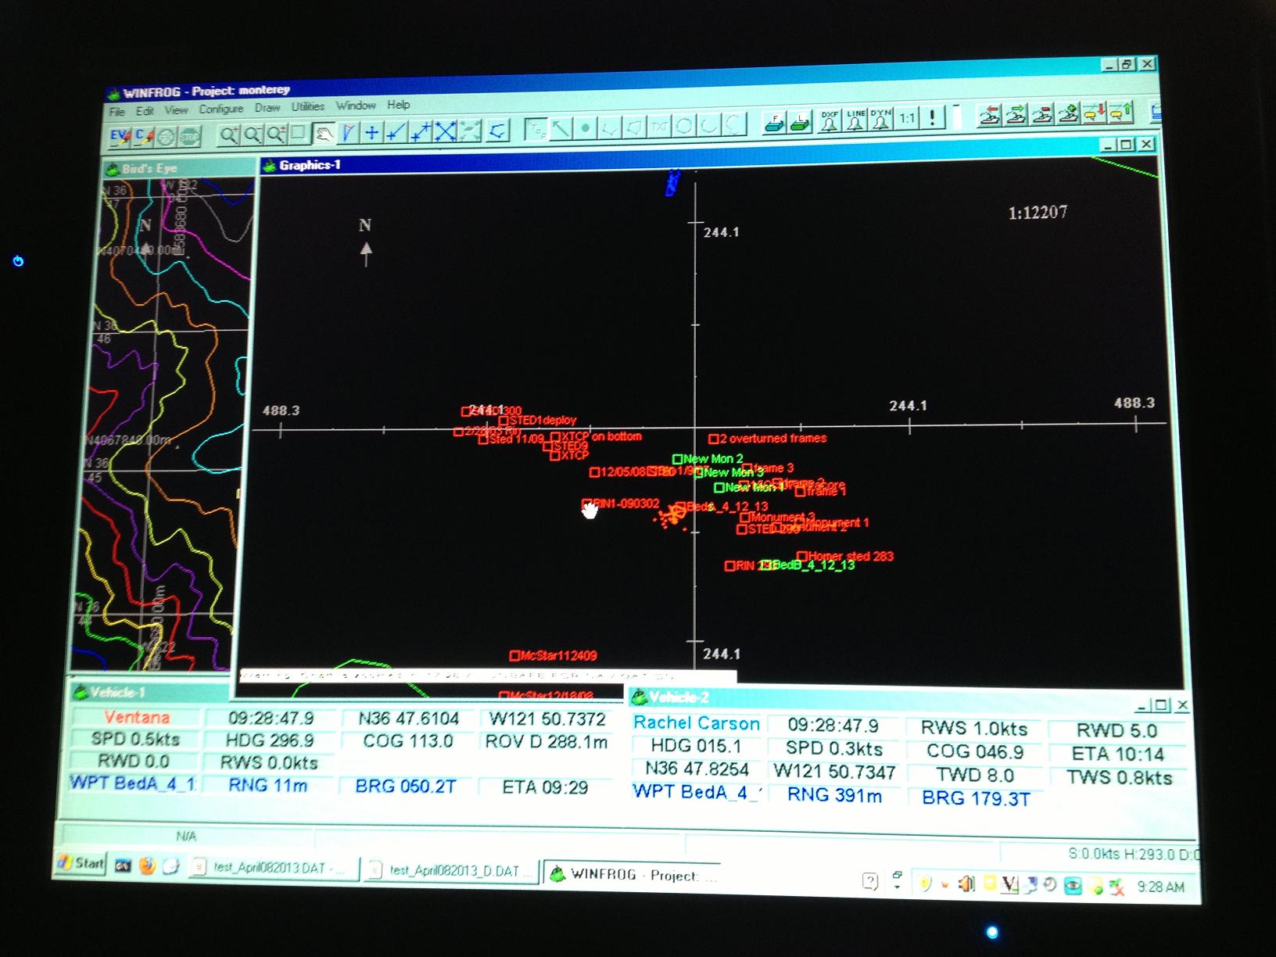Open the File menu
The image size is (1276, 957).
117,111
